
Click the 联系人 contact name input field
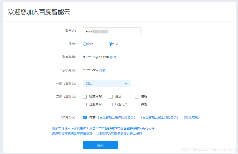click(x=111, y=31)
